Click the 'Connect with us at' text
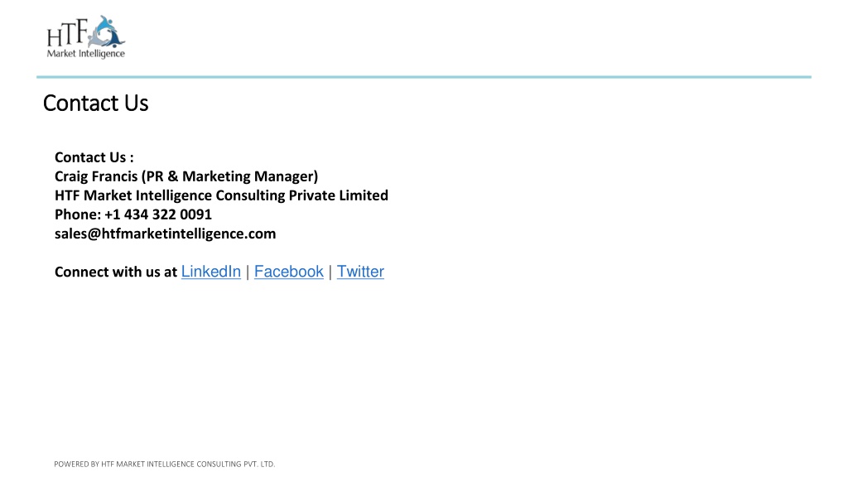 [x=116, y=272]
